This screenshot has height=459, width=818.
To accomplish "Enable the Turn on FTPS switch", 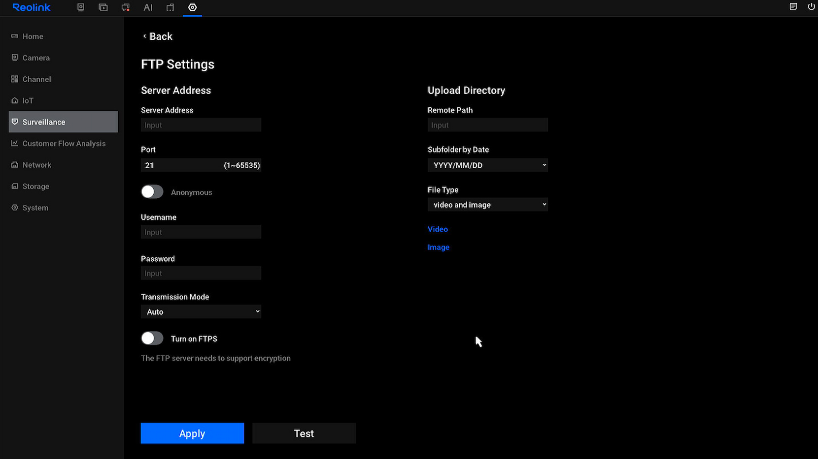I will tap(152, 338).
